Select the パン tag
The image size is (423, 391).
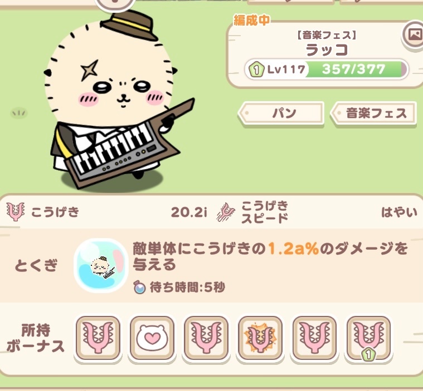pos(281,113)
